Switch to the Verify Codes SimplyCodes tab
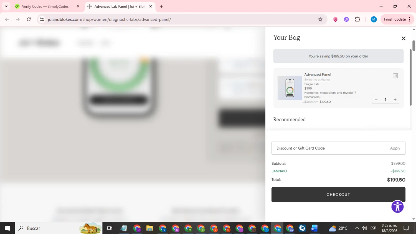 [45, 6]
